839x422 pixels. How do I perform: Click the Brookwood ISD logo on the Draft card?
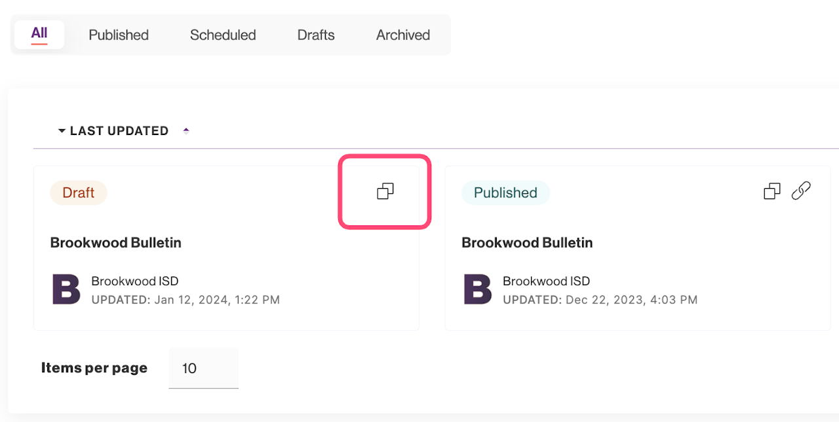click(x=66, y=290)
